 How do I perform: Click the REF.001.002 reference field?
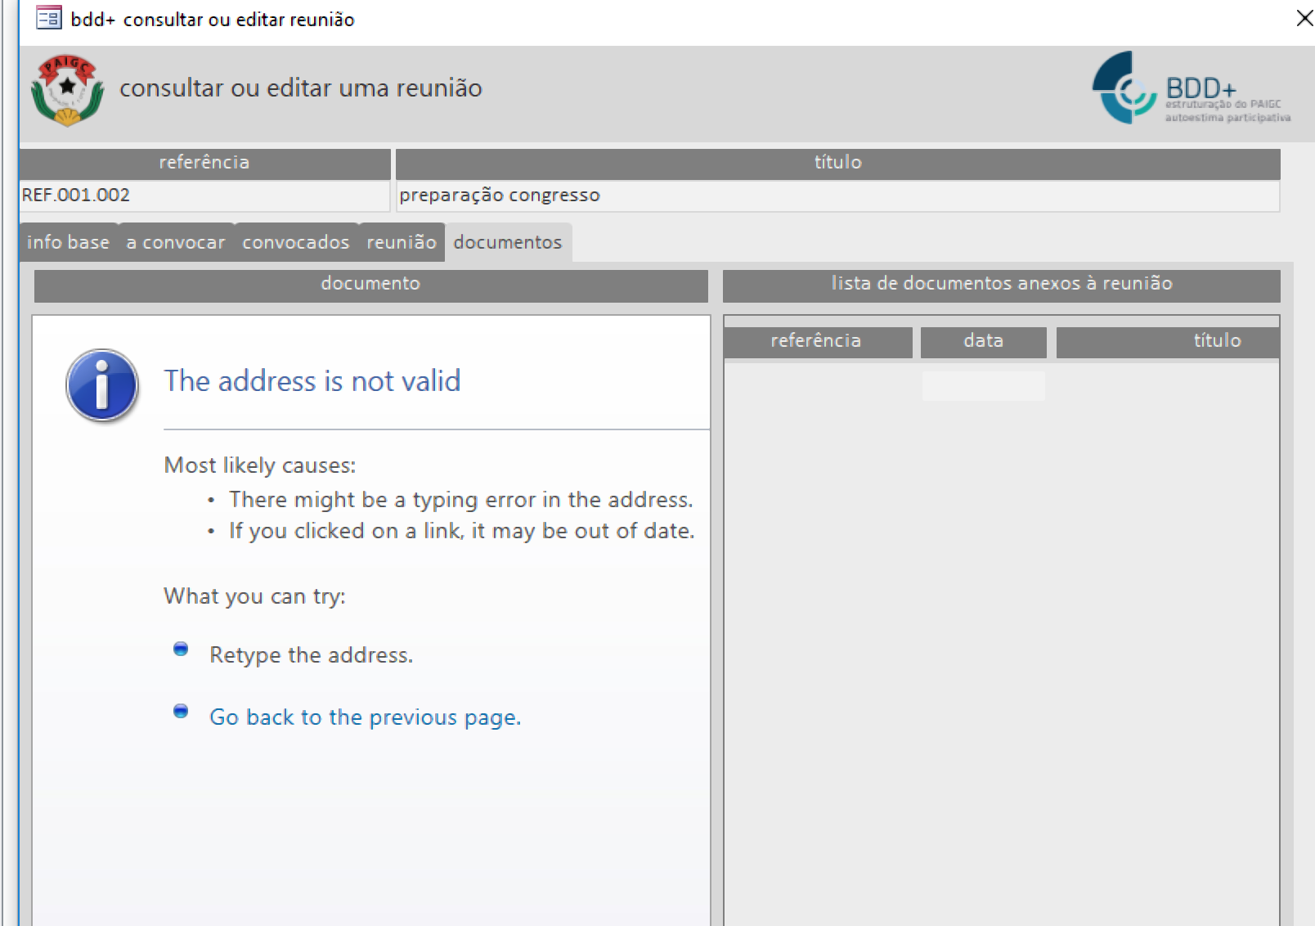[204, 196]
